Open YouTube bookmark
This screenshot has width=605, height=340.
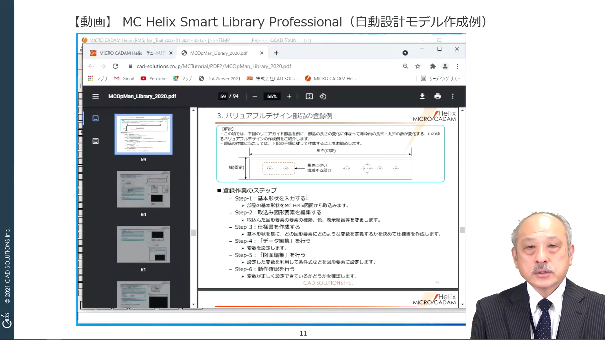(154, 78)
